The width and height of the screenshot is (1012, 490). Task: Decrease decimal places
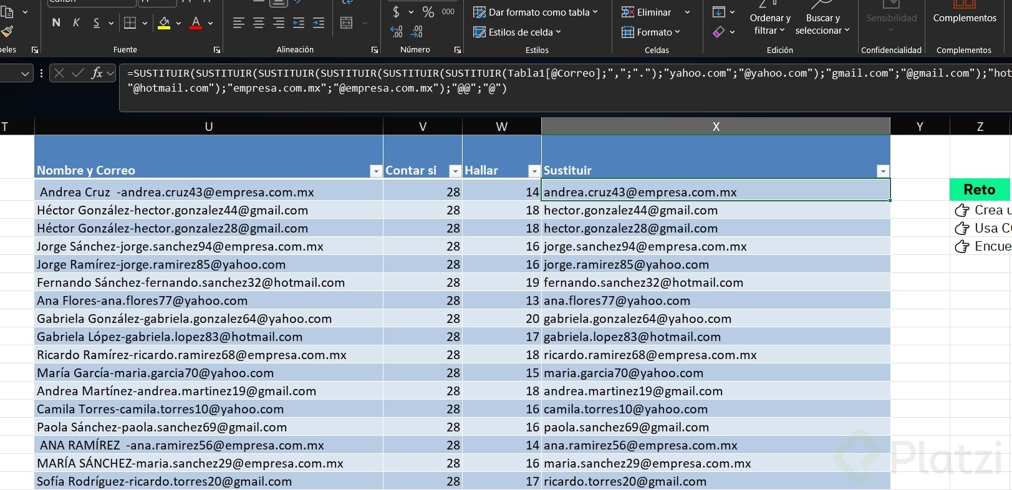417,31
